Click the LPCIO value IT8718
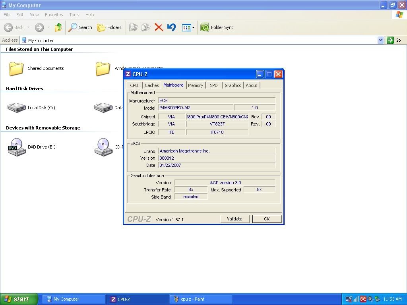 click(217, 132)
